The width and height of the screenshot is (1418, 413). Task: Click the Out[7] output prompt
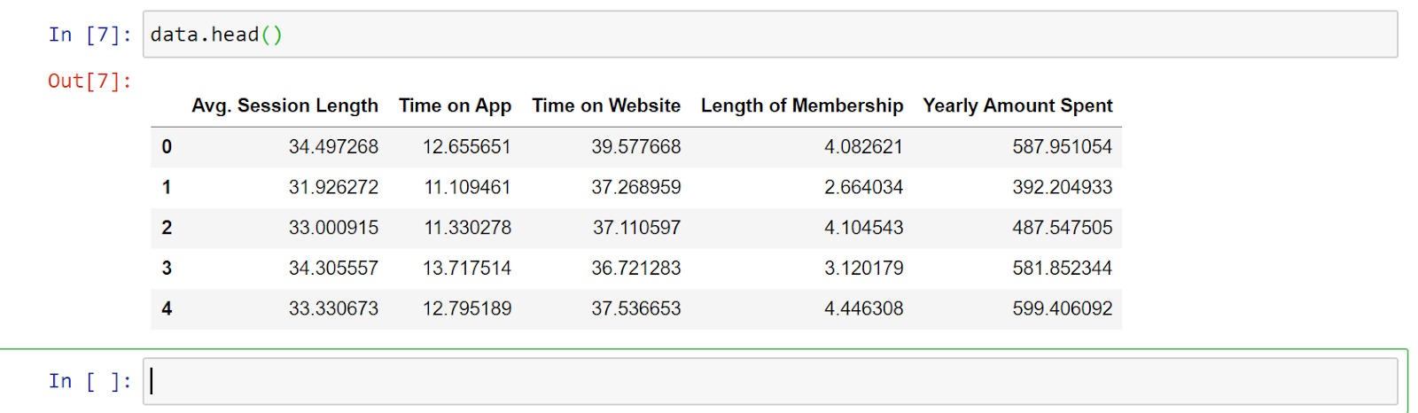point(90,82)
